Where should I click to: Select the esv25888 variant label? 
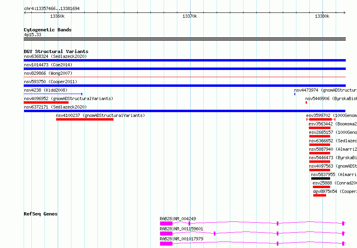335,183
